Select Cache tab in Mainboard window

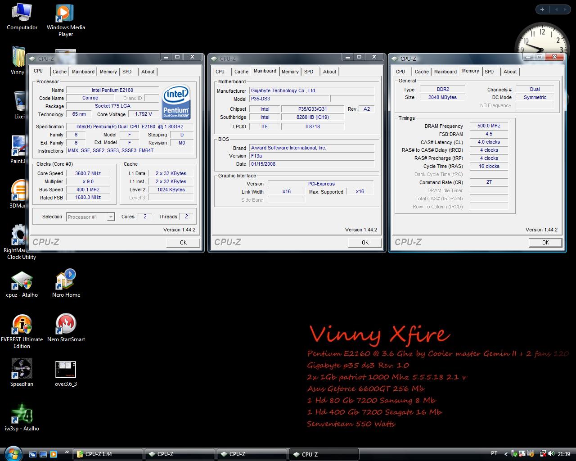point(242,72)
